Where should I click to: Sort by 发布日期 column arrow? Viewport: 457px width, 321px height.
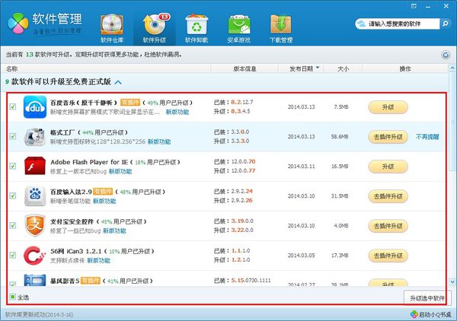click(318, 68)
